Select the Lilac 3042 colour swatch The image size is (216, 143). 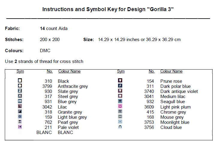tap(20, 106)
